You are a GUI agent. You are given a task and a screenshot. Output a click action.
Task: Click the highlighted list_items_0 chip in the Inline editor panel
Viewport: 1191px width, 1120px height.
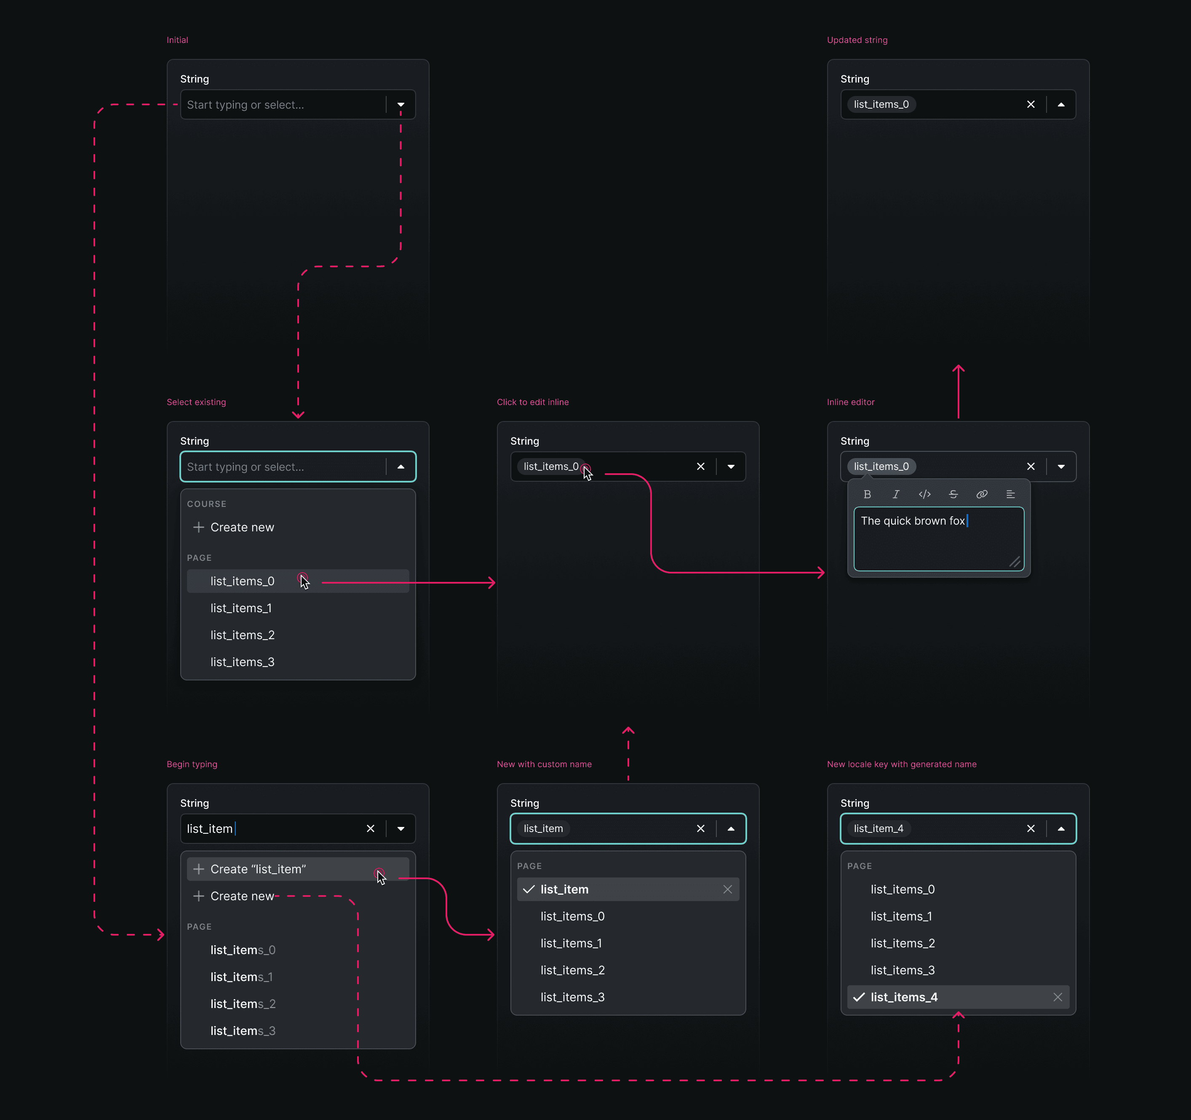[881, 467]
